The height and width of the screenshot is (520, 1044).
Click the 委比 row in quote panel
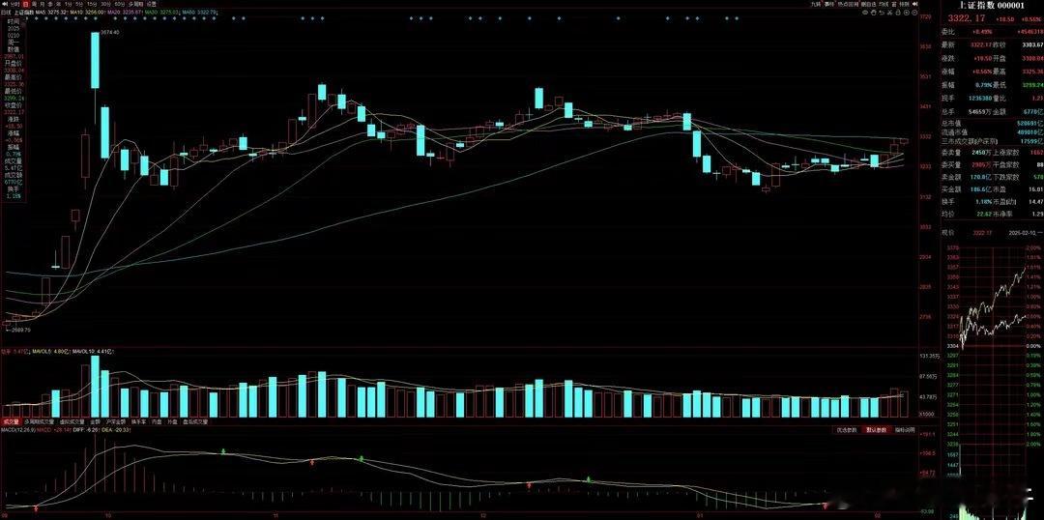[x=992, y=31]
